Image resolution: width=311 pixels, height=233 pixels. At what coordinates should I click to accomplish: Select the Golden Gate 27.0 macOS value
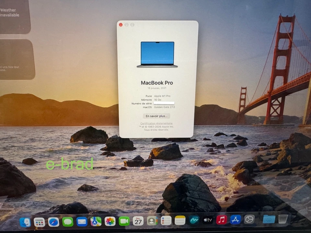[165, 107]
